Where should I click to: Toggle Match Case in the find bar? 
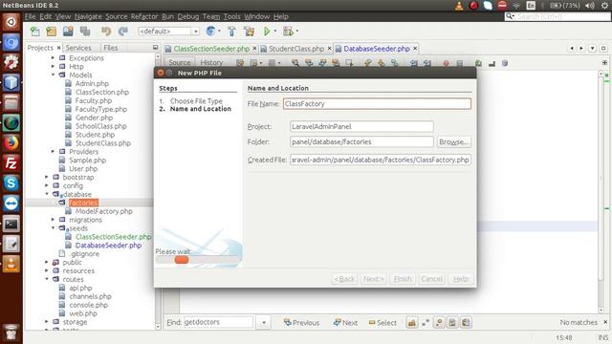pos(412,323)
